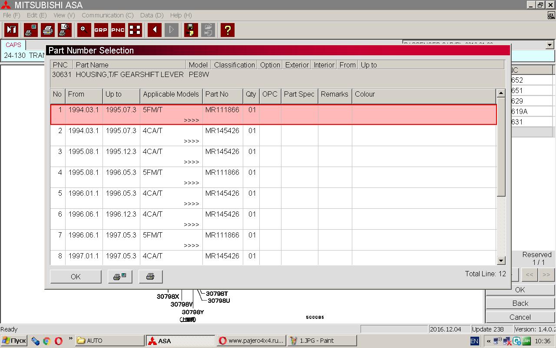Click the magnifier zoom toolbar icon
The width and height of the screenshot is (556, 348).
point(84,30)
